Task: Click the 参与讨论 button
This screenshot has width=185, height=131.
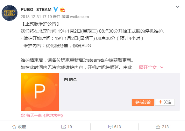Action: coord(143,102)
